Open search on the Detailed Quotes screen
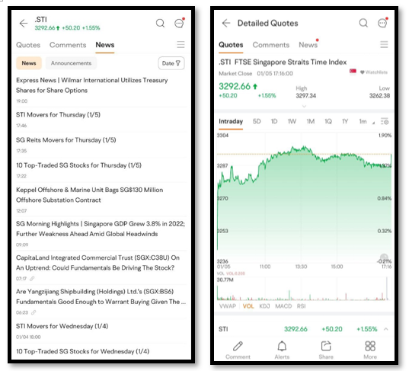 coord(363,23)
